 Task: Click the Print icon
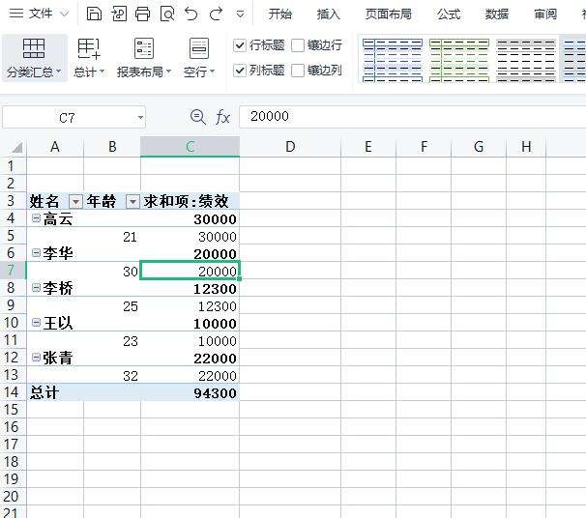pos(143,14)
